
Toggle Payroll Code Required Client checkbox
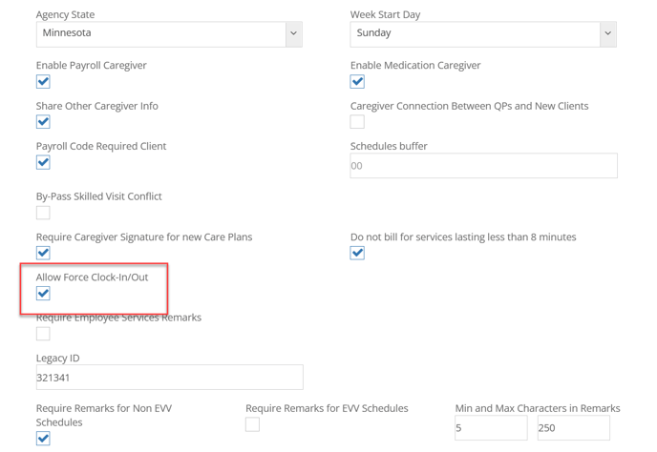(43, 162)
